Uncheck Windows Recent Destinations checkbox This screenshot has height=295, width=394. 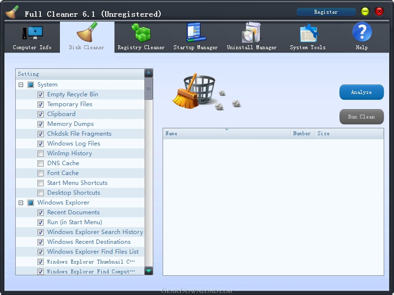[40, 242]
